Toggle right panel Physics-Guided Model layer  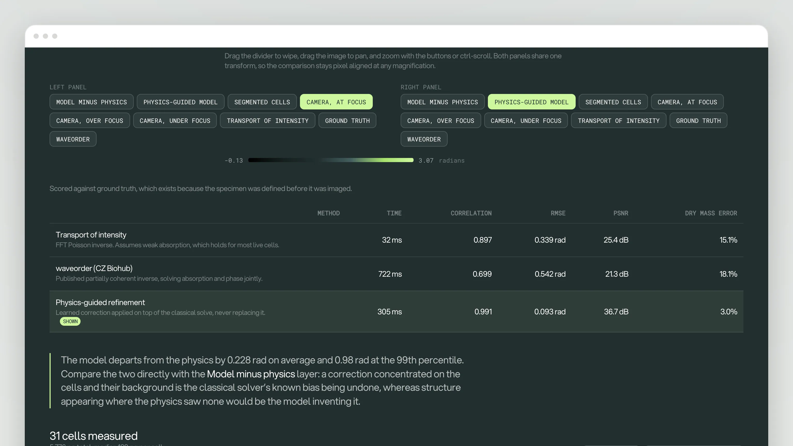point(531,102)
